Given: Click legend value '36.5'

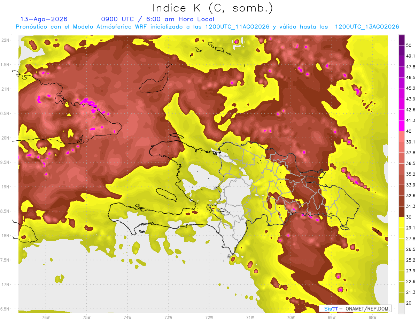Looking at the screenshot, I should pyautogui.click(x=410, y=163).
